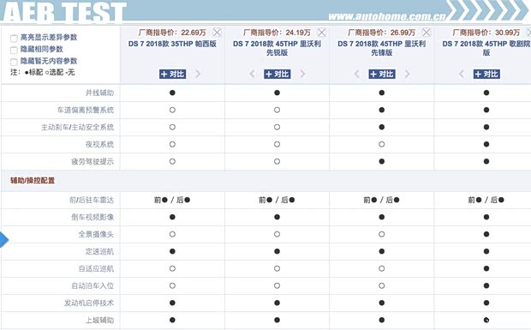Screen dimensions: 531x330
Task: Click the 倒车视频影像 row label
Action: tap(92, 217)
